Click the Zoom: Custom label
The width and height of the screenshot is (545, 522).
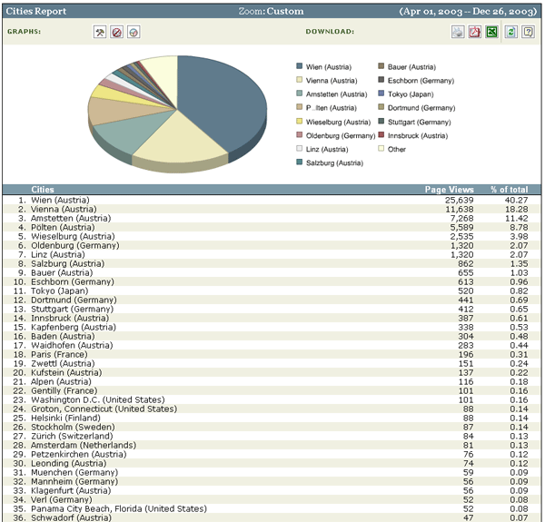pos(271,12)
